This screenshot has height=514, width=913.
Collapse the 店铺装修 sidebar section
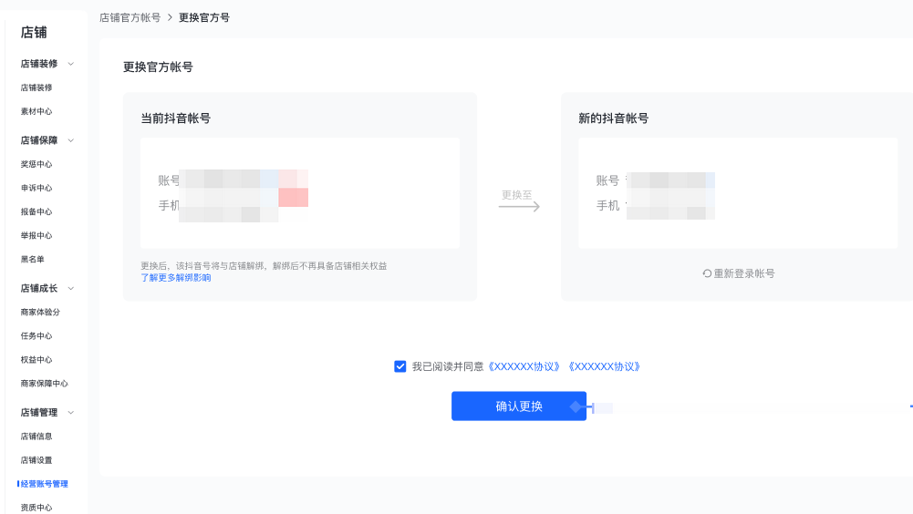71,64
